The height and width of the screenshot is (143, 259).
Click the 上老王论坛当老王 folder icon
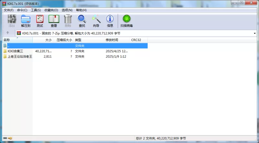[5, 56]
